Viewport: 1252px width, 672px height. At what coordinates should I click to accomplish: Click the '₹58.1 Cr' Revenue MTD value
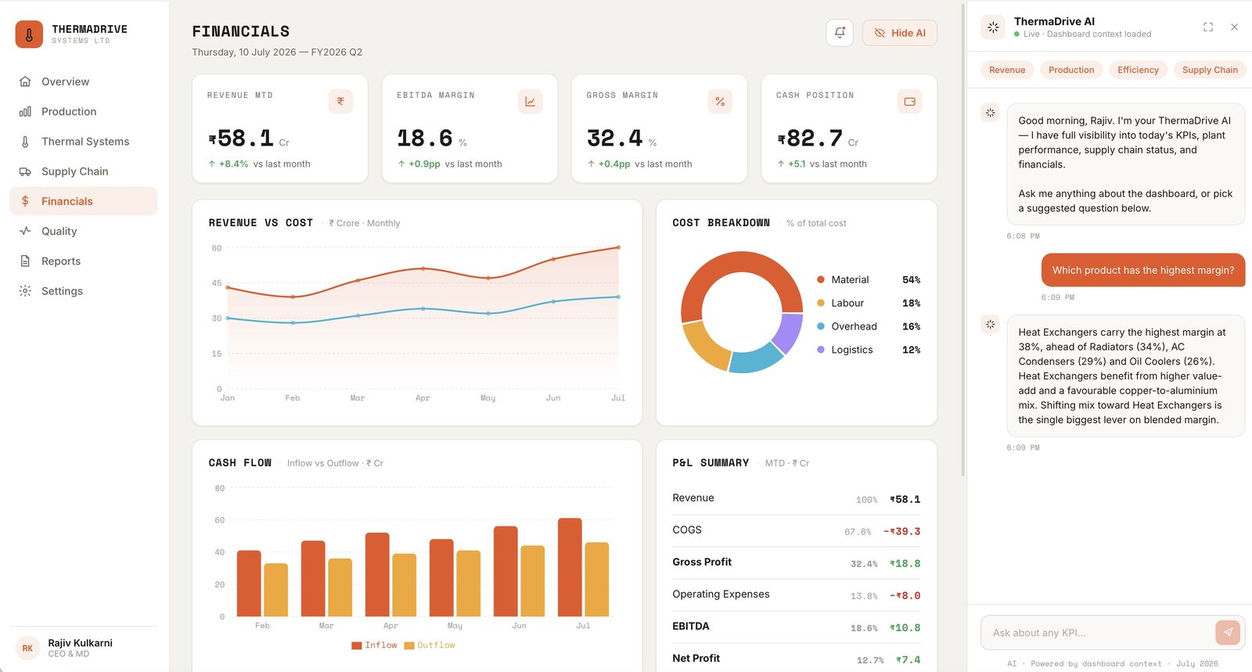[x=249, y=138]
